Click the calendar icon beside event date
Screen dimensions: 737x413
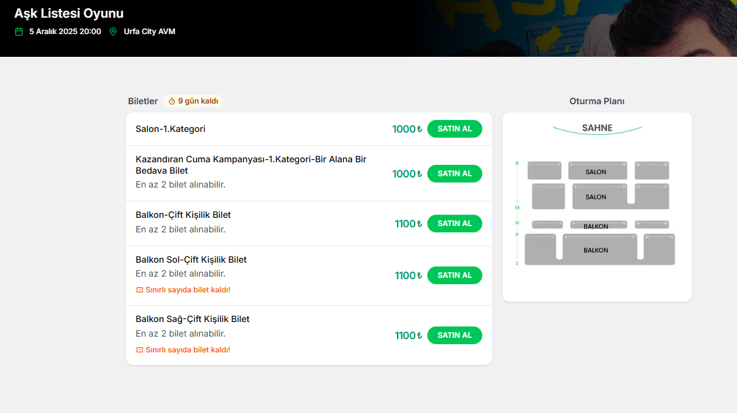point(19,32)
